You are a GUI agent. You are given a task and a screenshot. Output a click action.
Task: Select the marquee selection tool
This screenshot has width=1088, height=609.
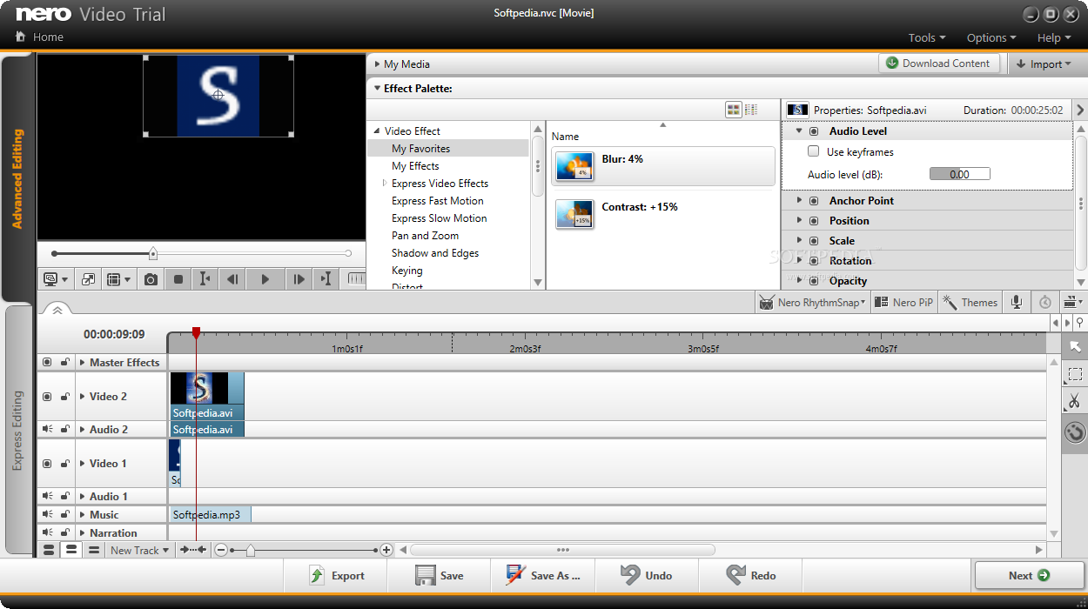pos(1075,374)
